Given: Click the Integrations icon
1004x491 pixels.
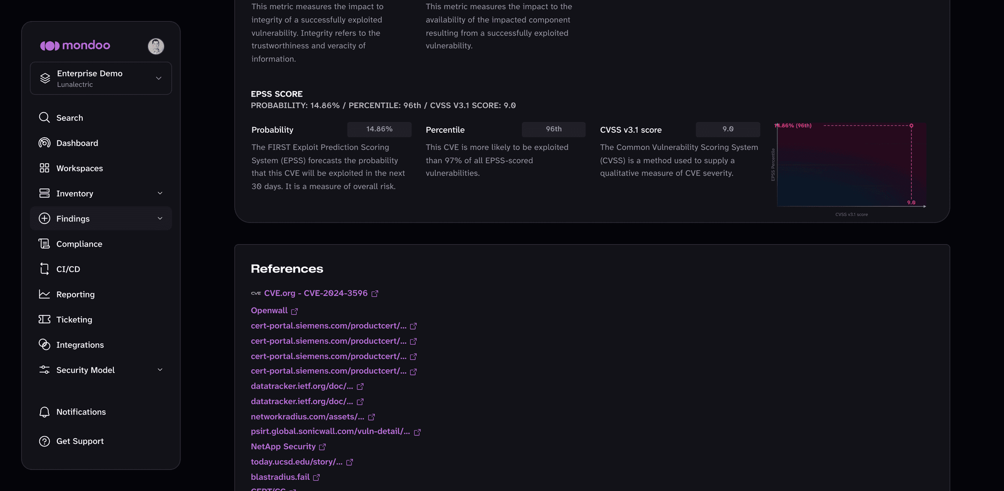Looking at the screenshot, I should [44, 344].
